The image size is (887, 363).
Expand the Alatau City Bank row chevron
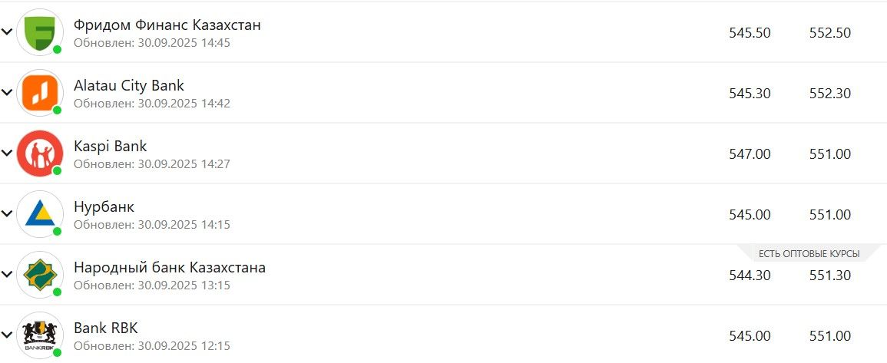point(7,93)
